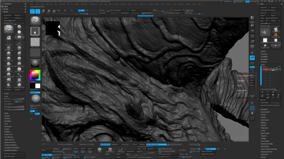
Task: Select the SimpleBrush tool icon
Action: [276, 35]
